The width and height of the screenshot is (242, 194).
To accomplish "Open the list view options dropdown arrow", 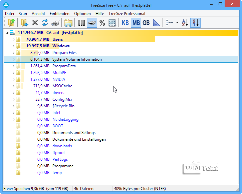I will coord(177,23).
